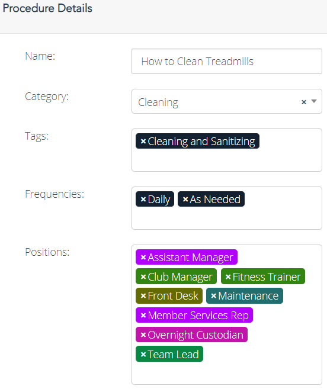The image size is (327, 389).
Task: Remove the Daily frequency tag
Action: pos(143,200)
